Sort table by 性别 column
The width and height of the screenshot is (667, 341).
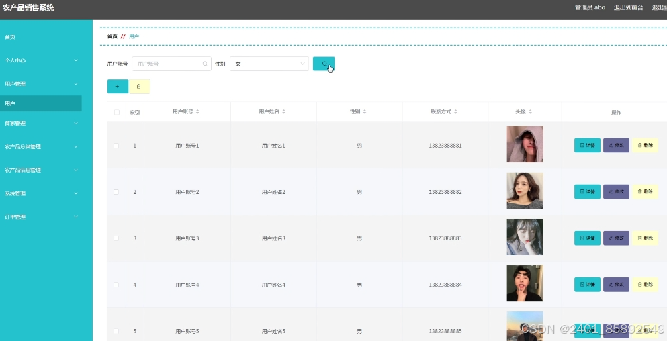coord(365,112)
